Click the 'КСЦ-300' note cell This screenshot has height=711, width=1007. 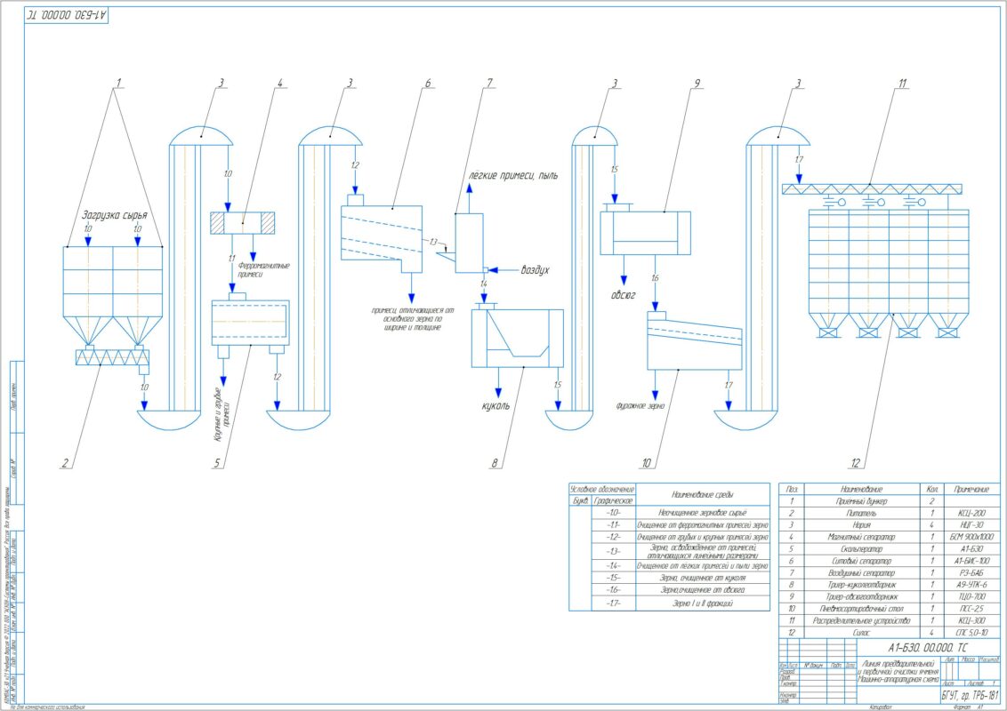tap(972, 620)
